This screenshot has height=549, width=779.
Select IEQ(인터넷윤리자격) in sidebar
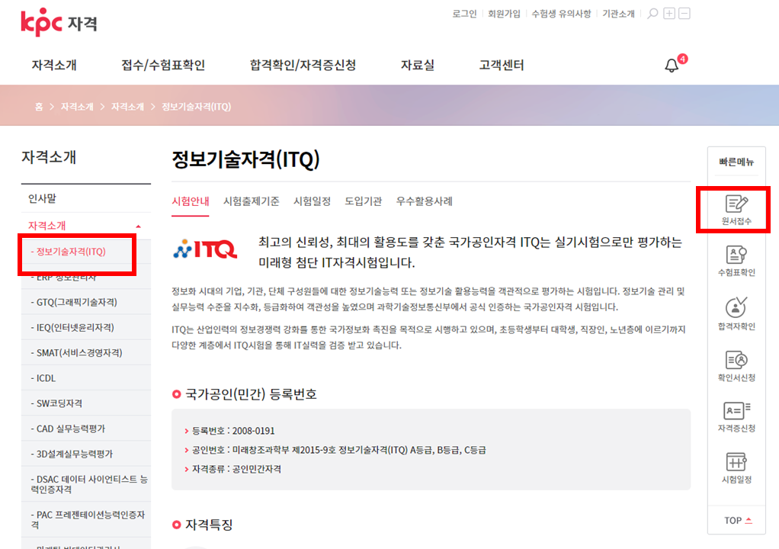[86, 327]
